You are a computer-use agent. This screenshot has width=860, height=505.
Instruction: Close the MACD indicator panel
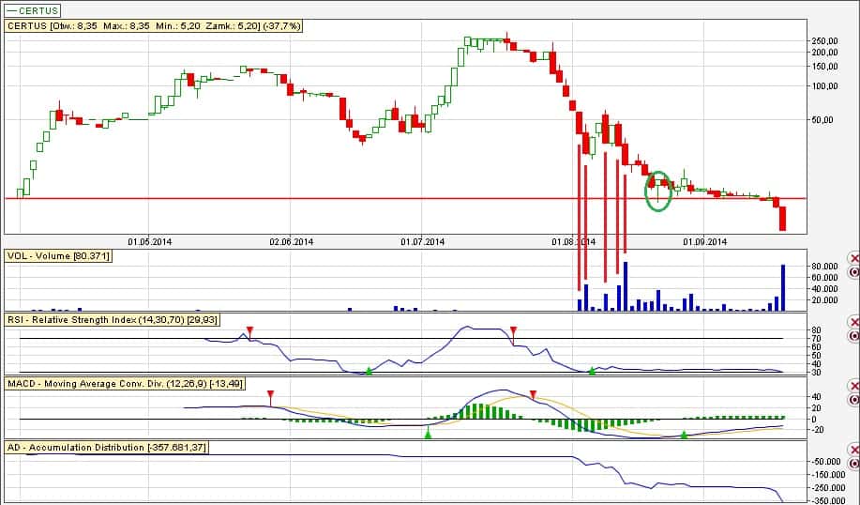tap(853, 386)
